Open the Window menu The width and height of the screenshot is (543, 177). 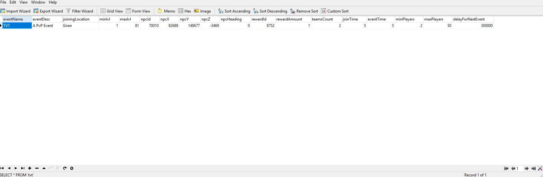38,2
